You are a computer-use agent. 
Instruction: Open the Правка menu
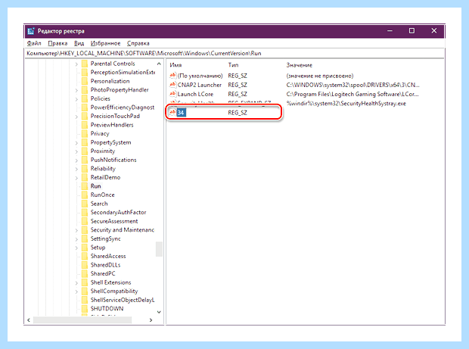[57, 43]
